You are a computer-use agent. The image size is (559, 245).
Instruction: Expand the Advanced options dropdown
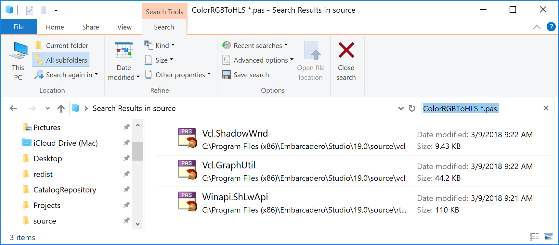click(x=258, y=60)
